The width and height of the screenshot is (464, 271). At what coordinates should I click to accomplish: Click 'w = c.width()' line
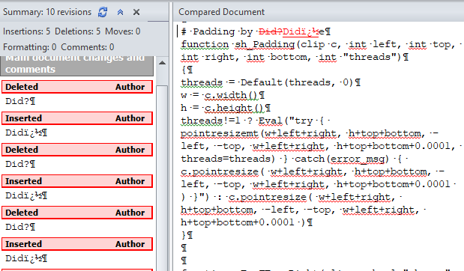coord(219,95)
